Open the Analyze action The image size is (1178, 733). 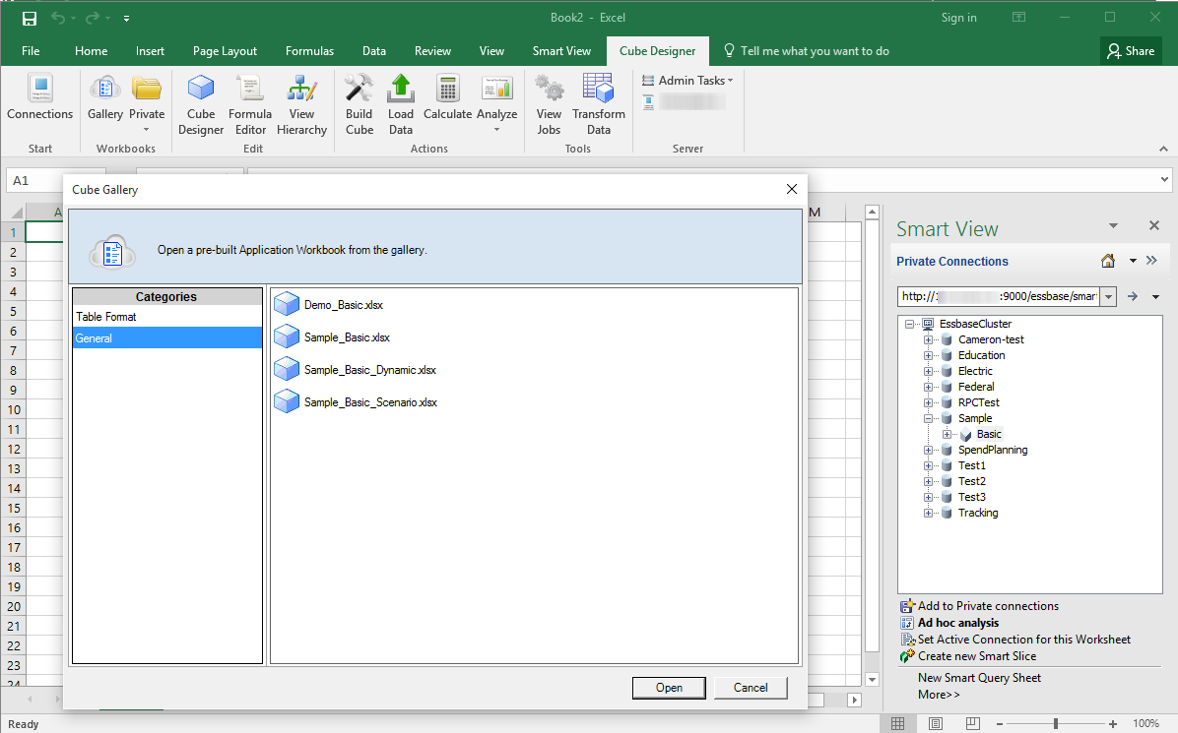(x=496, y=102)
